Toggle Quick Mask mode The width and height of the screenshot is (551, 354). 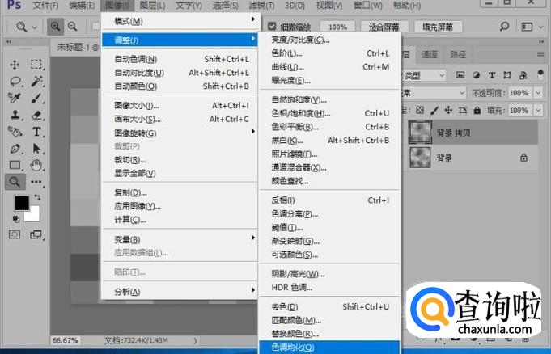click(15, 234)
